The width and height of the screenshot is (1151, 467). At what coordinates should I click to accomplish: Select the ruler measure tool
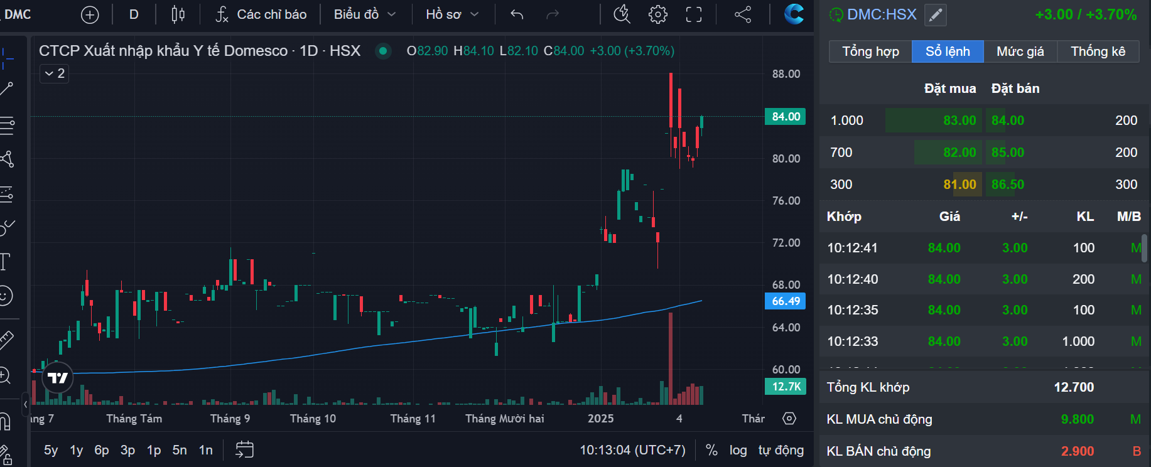(x=6, y=340)
